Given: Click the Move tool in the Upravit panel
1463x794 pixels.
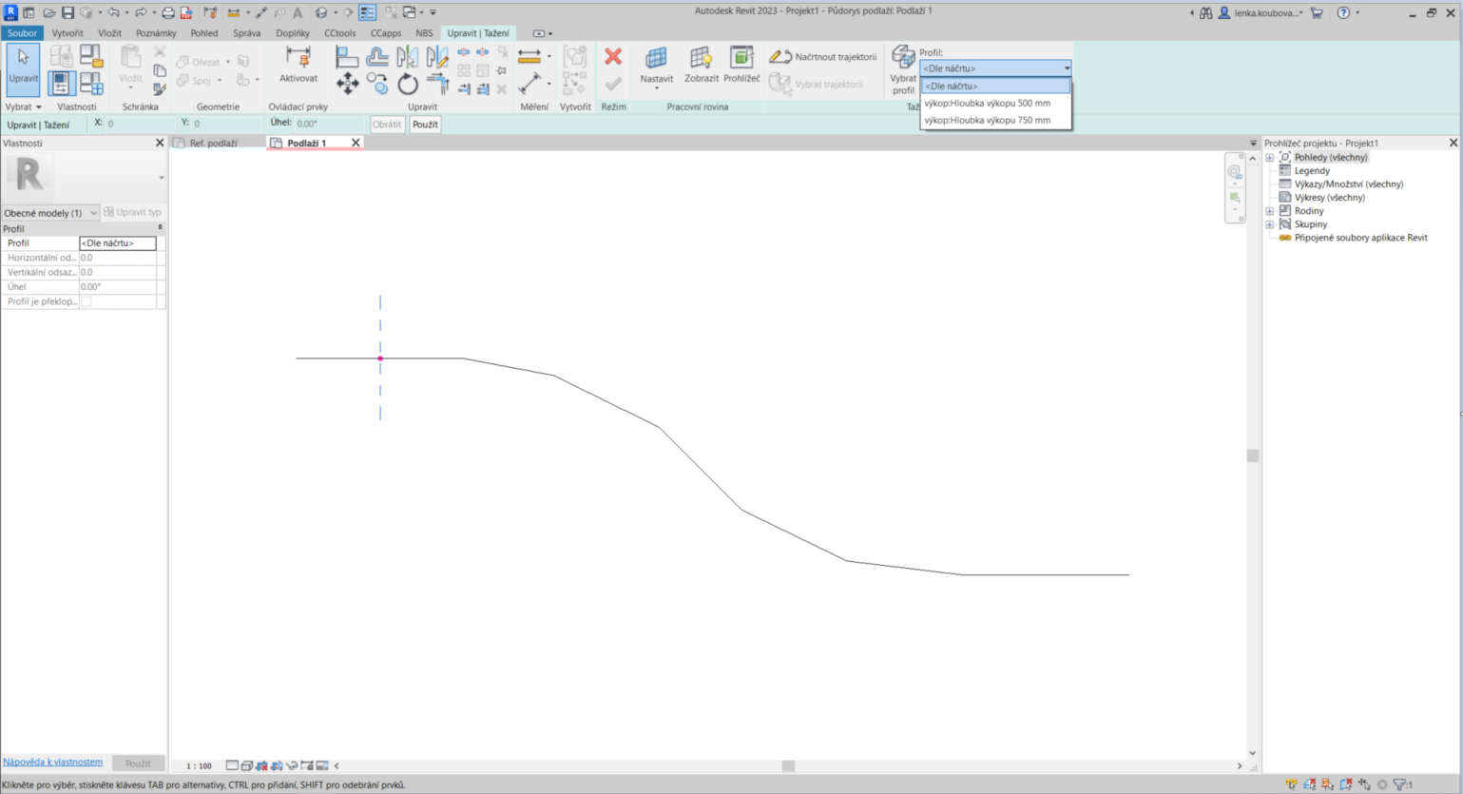Looking at the screenshot, I should pos(347,84).
